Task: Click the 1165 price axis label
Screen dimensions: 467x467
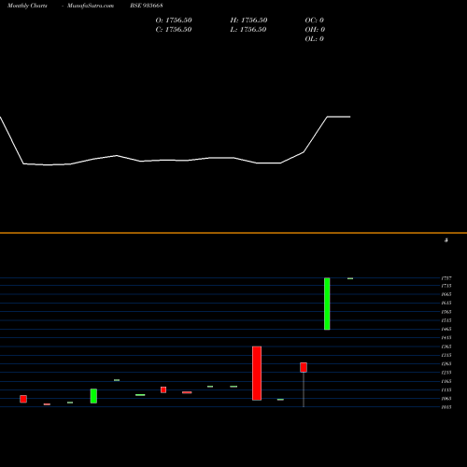Action: click(446, 381)
